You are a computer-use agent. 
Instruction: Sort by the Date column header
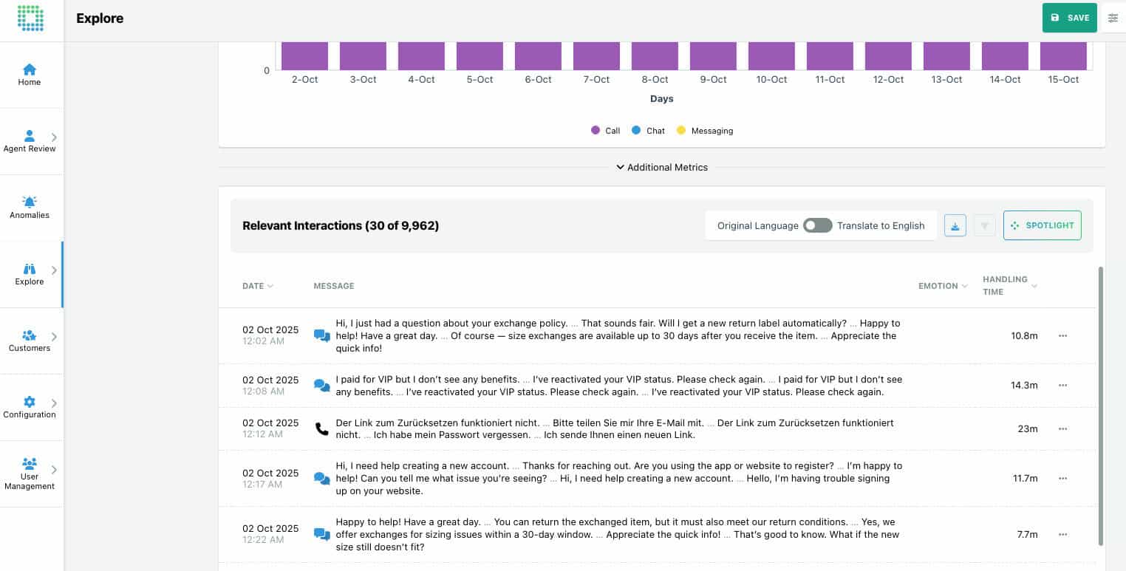257,286
